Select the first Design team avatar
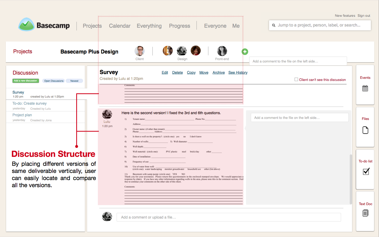 (168, 51)
